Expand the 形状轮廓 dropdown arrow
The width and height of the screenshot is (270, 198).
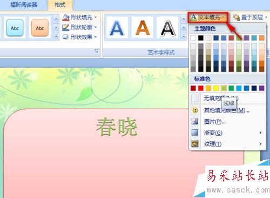coord(96,28)
